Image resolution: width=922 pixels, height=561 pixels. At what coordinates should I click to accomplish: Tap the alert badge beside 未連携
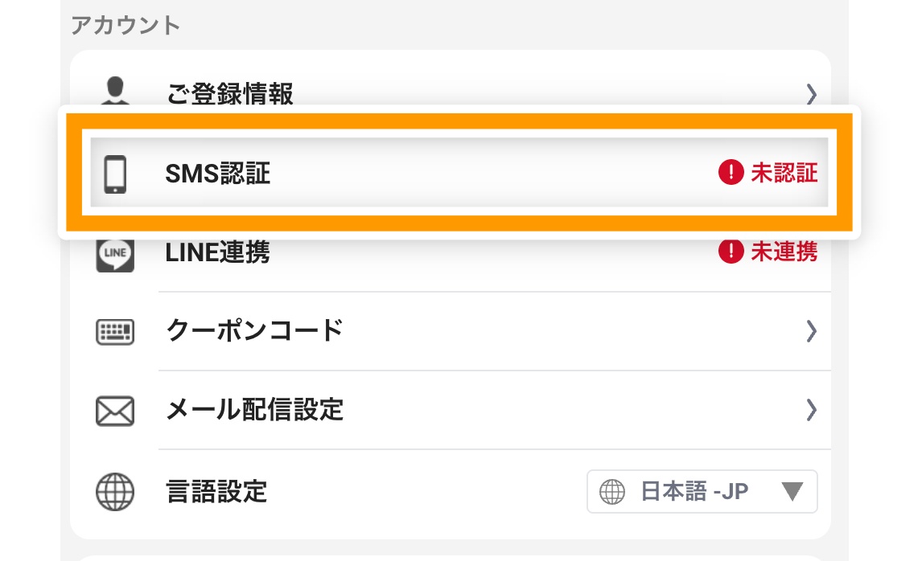[x=731, y=252]
